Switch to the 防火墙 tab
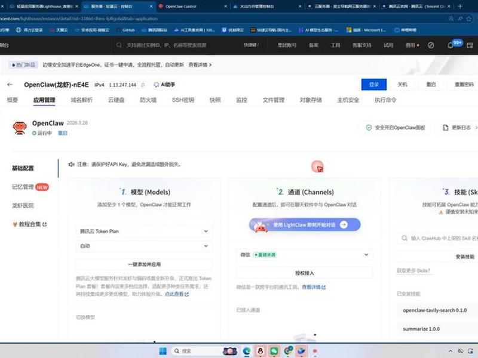Image resolution: width=478 pixels, height=358 pixels. 148,100
